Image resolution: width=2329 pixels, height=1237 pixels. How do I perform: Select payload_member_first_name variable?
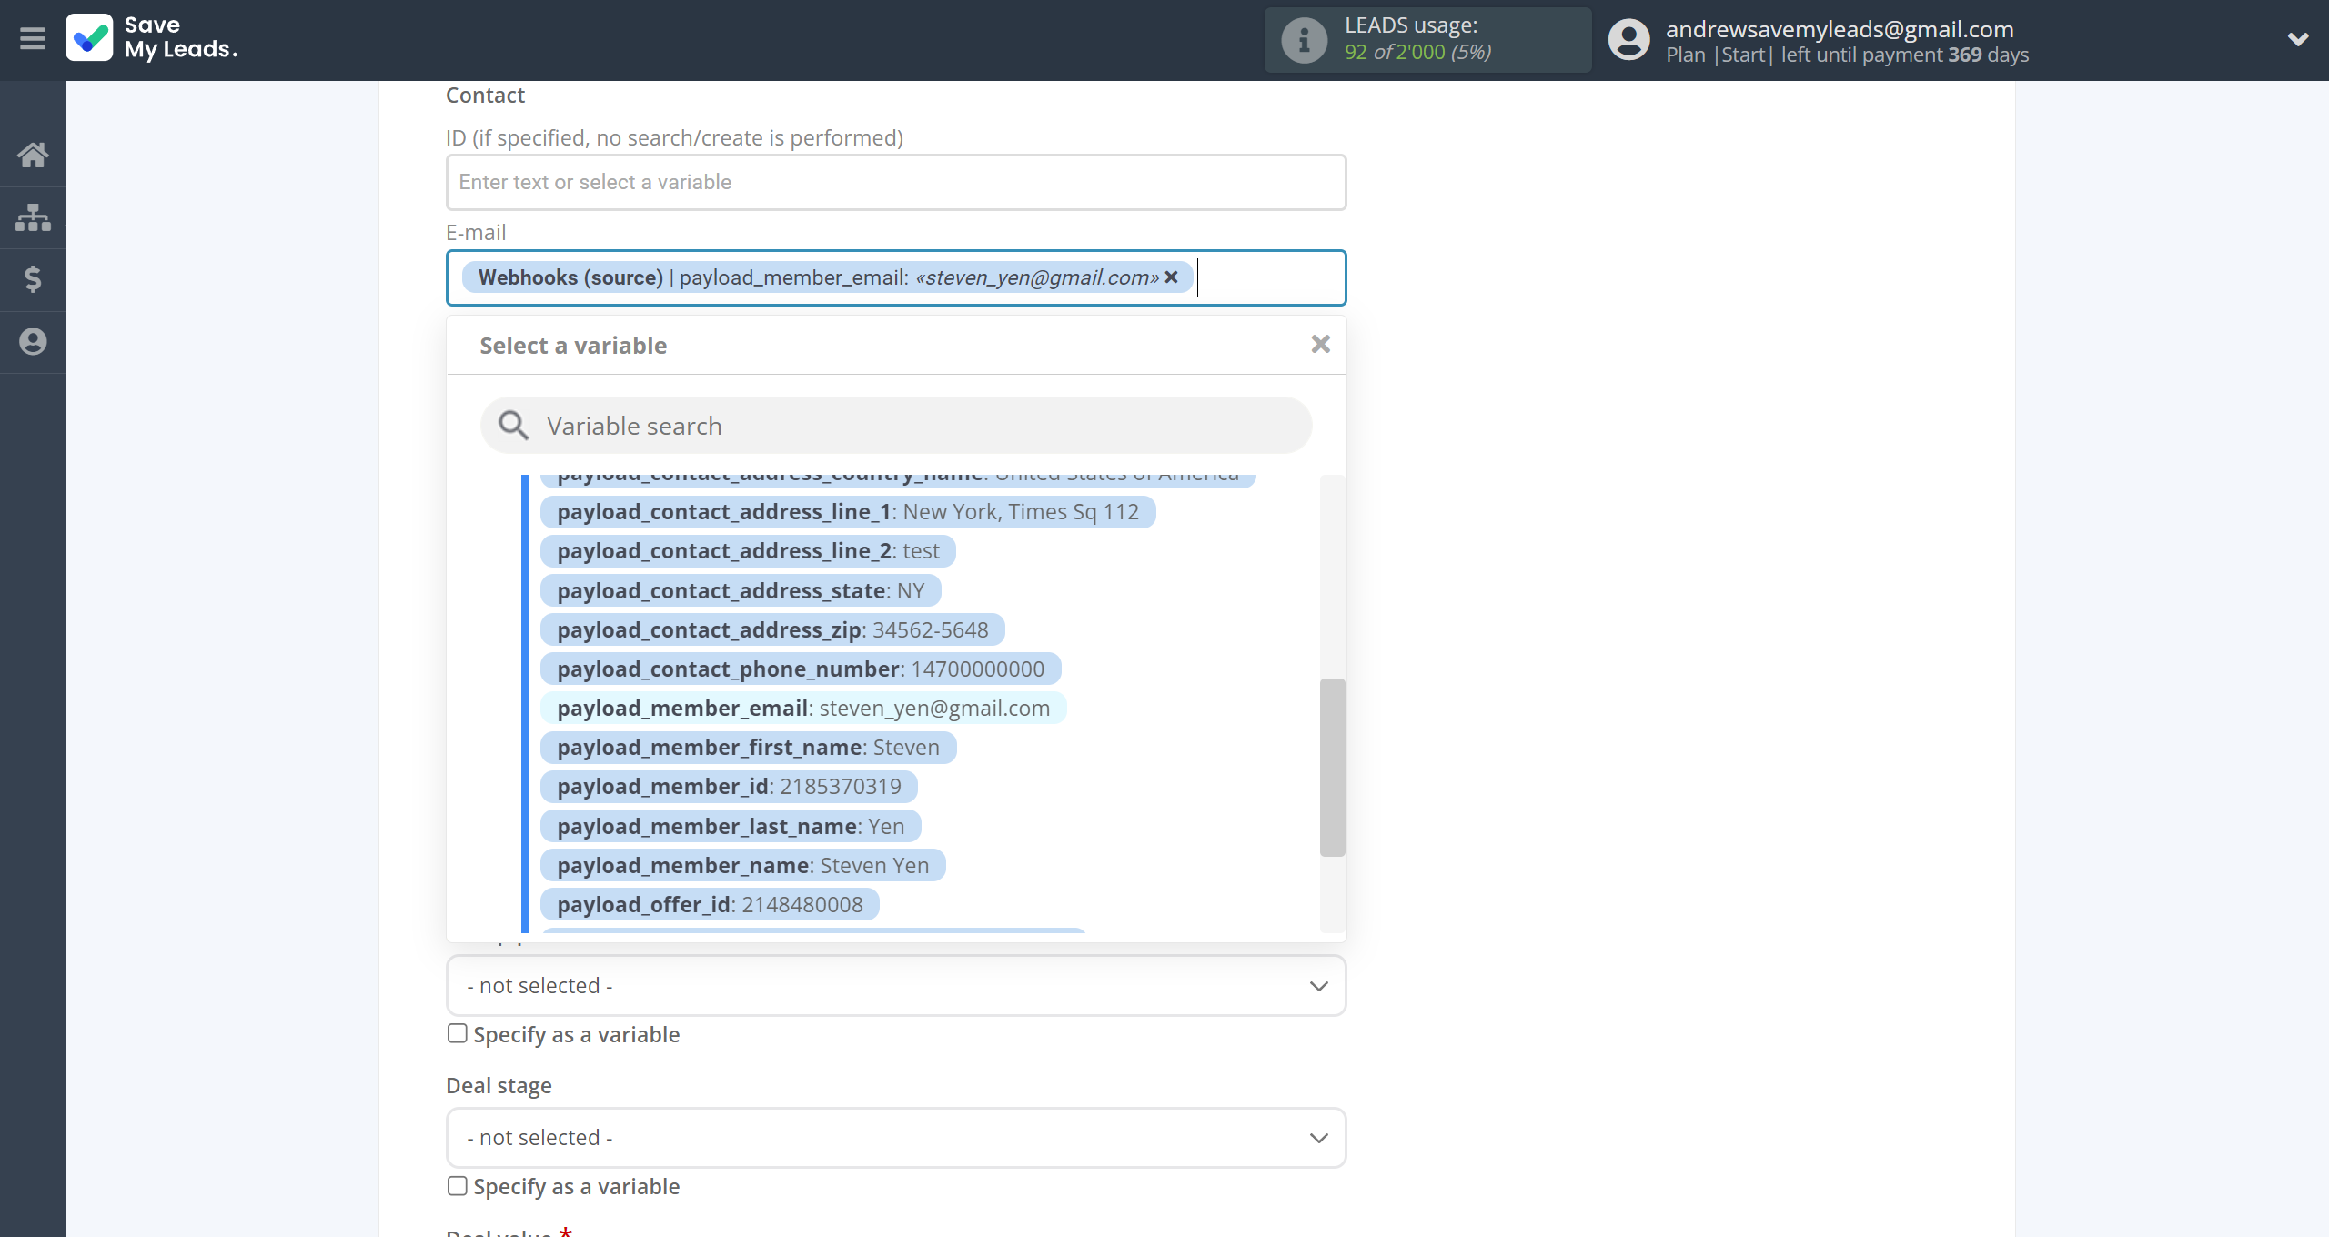(x=748, y=747)
